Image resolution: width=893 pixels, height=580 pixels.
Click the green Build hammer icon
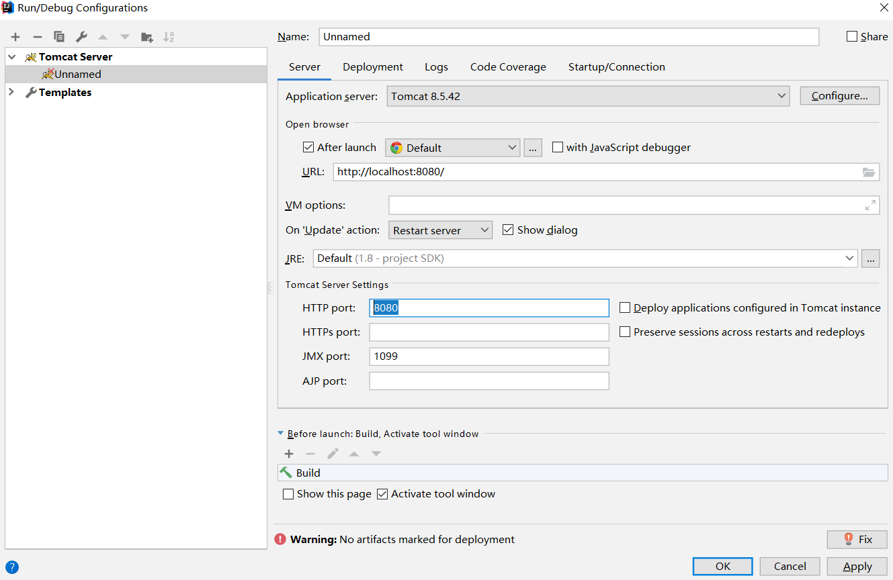(286, 473)
